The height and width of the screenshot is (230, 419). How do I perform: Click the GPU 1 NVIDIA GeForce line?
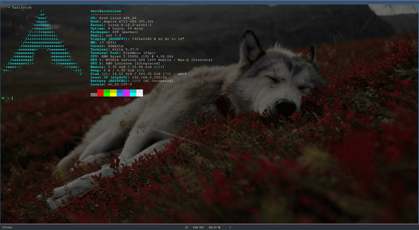(151, 60)
